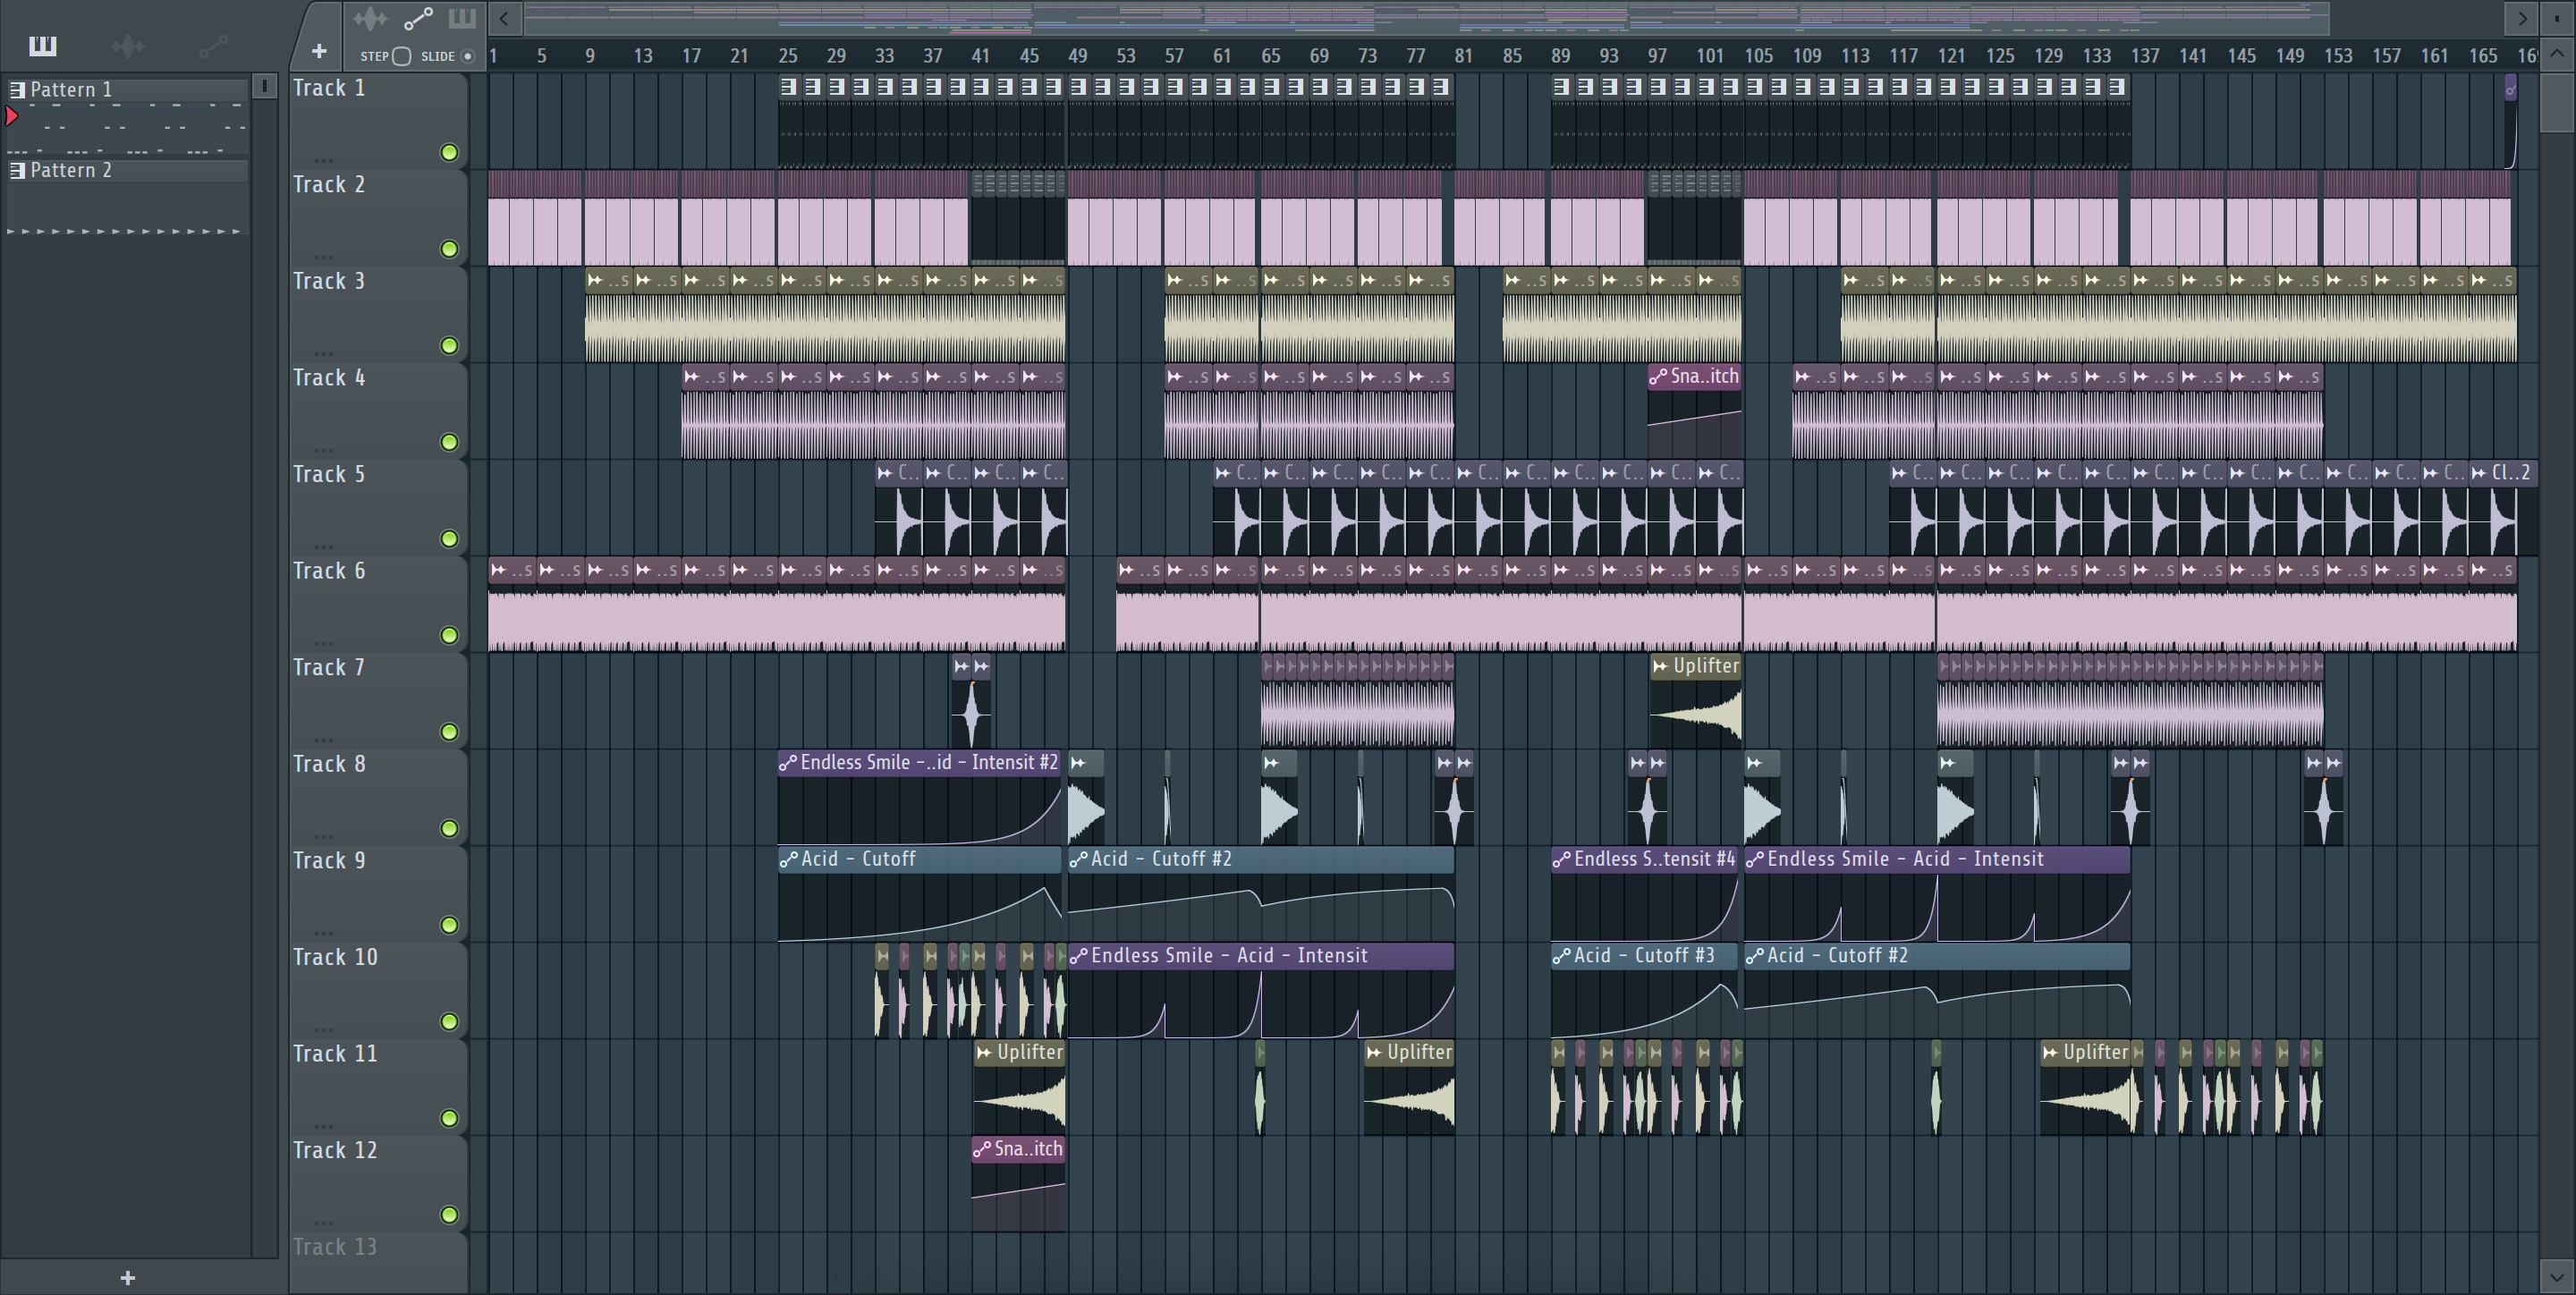Viewport: 2576px width, 1295px height.
Task: Select the Track 11 Uplifter clip at bar 41
Action: pos(1019,1087)
